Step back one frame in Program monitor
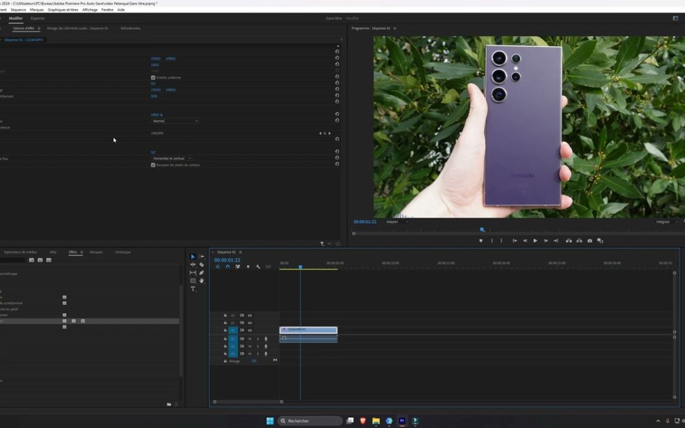This screenshot has height=428, width=685. click(525, 241)
